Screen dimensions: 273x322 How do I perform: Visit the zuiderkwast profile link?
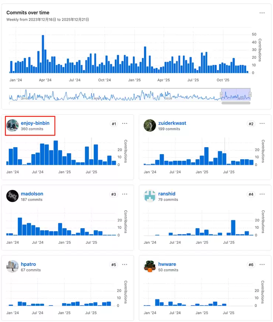pos(172,123)
